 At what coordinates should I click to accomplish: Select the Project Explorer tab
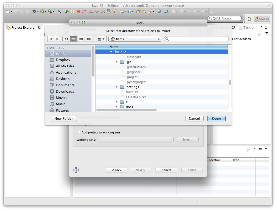pos(23,27)
